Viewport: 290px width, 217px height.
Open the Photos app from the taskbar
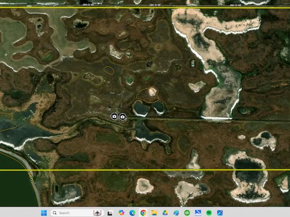click(220, 213)
